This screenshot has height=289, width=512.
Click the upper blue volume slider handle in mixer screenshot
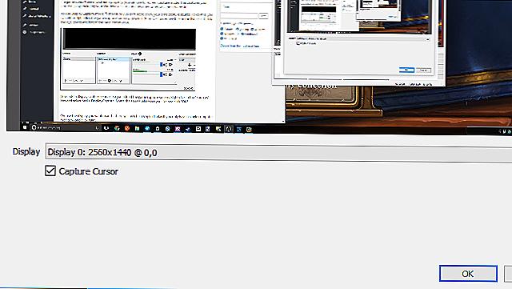161,65
